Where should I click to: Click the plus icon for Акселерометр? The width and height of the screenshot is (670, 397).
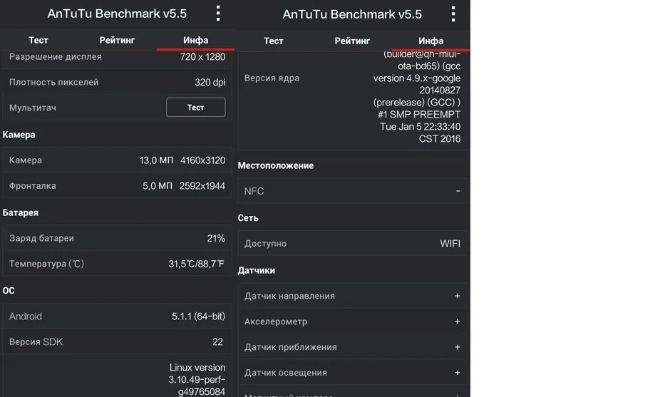tap(457, 321)
